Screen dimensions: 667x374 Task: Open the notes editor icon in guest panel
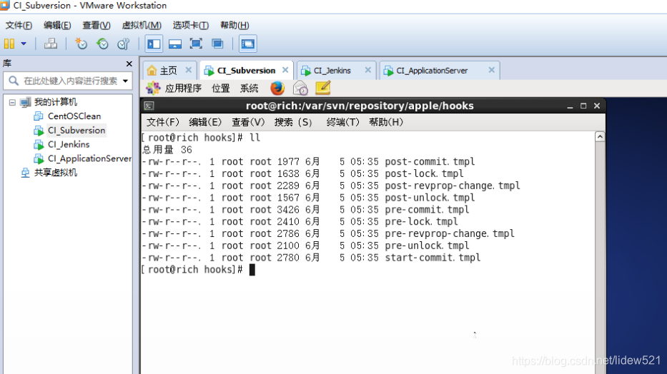coord(323,89)
